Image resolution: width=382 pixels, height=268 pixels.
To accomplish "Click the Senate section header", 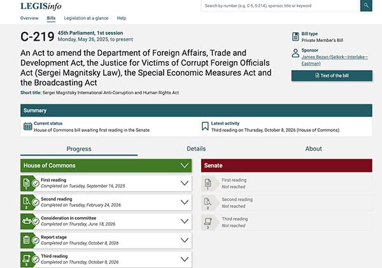I will (286, 166).
